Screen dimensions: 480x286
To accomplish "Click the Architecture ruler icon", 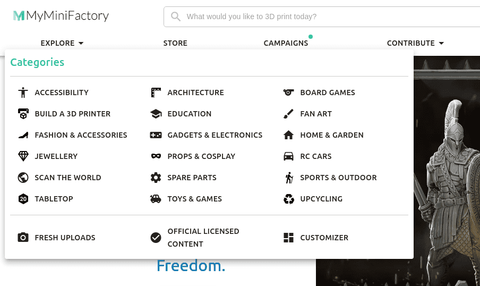I will coord(156,92).
